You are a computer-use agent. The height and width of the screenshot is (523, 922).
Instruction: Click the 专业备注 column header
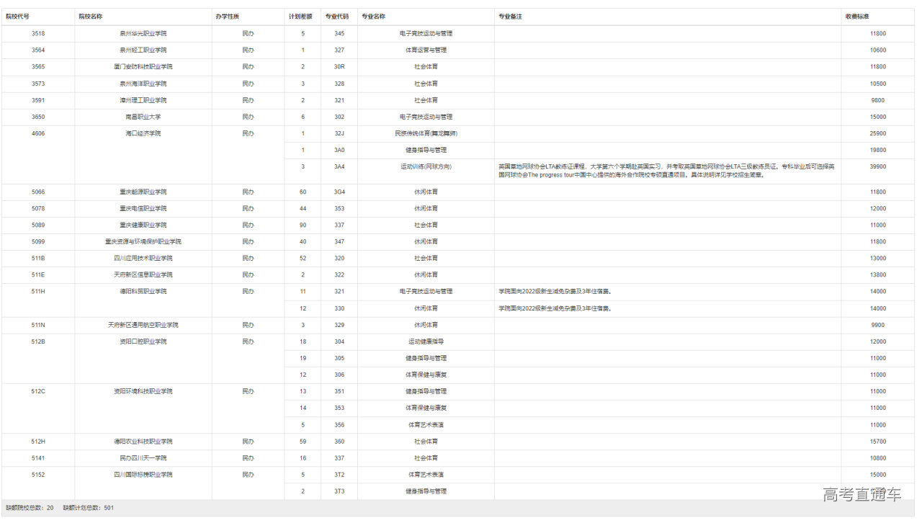click(x=511, y=16)
